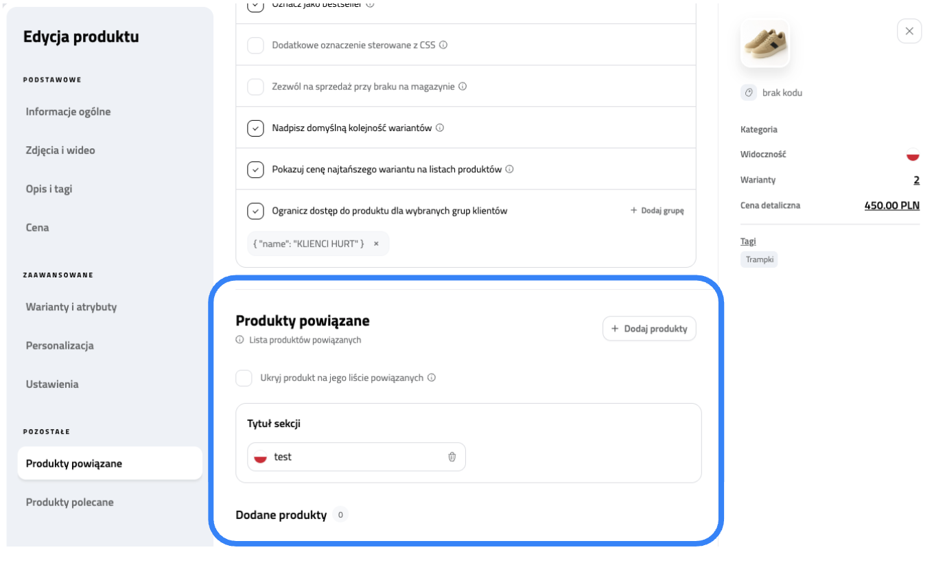The height and width of the screenshot is (563, 945).
Task: Click the info icon next to "Nadpisz domyślną kolejność wariantów"
Action: click(x=440, y=128)
